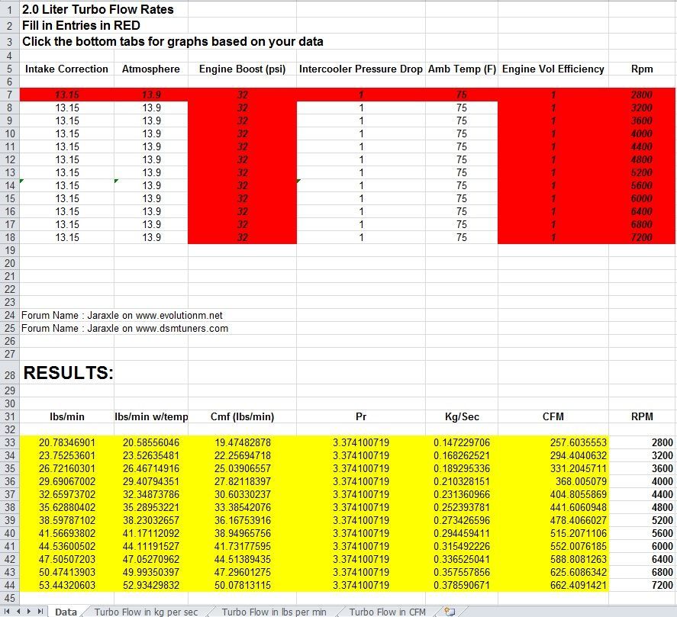The image size is (677, 617).
Task: Click the Engine Boost cell in row 8
Action: (x=242, y=108)
